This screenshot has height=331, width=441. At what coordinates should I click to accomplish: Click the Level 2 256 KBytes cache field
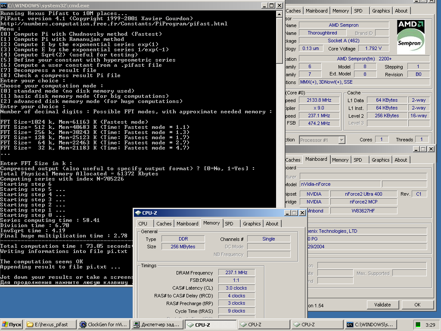387,116
